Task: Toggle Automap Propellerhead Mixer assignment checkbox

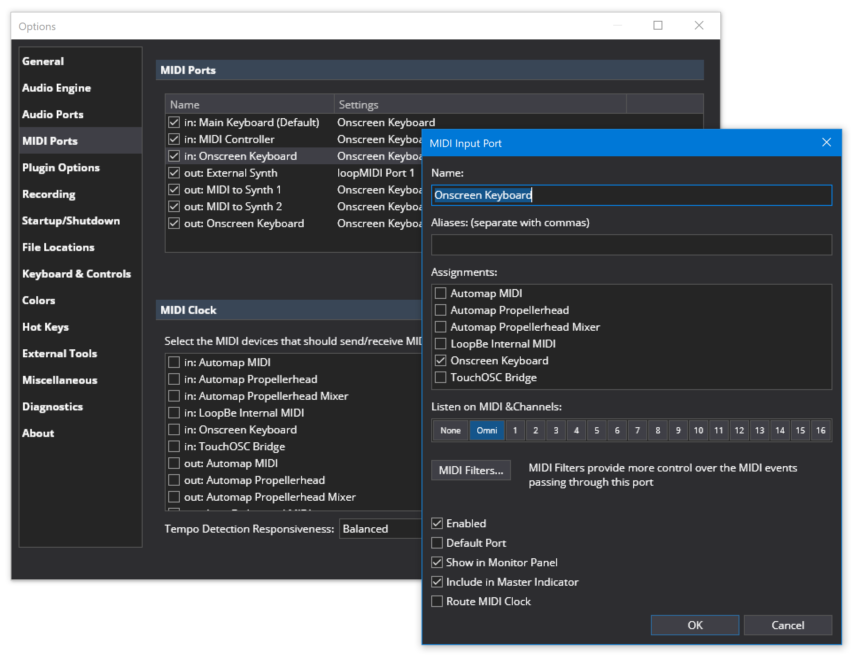Action: (440, 327)
